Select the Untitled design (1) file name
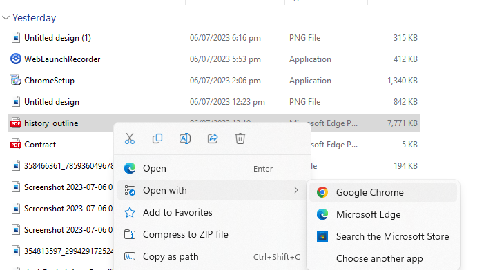The width and height of the screenshot is (504, 270). [x=57, y=38]
